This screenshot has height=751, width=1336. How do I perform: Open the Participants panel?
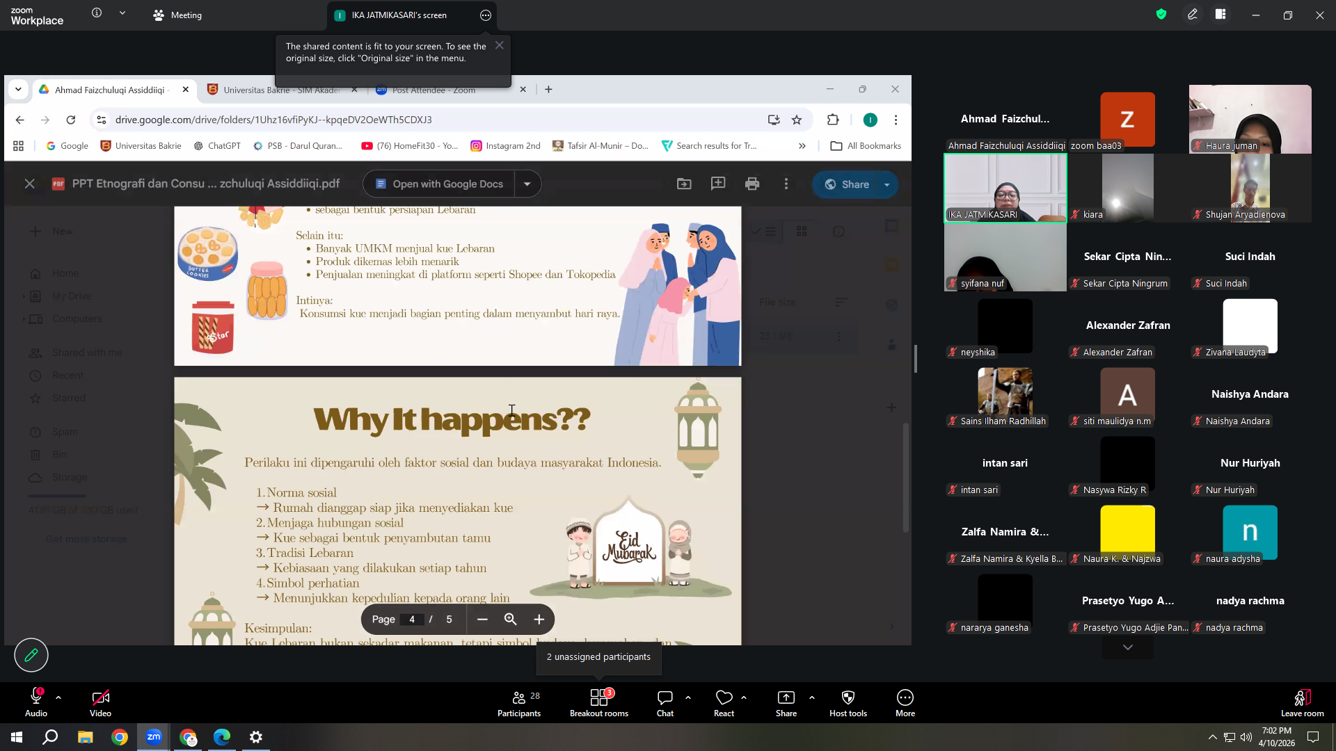pyautogui.click(x=519, y=702)
